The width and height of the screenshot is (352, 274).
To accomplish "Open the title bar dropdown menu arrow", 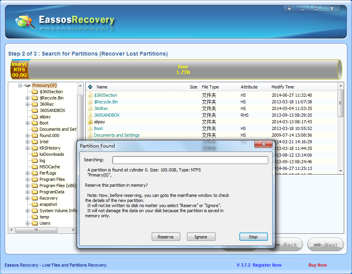I will point(289,9).
